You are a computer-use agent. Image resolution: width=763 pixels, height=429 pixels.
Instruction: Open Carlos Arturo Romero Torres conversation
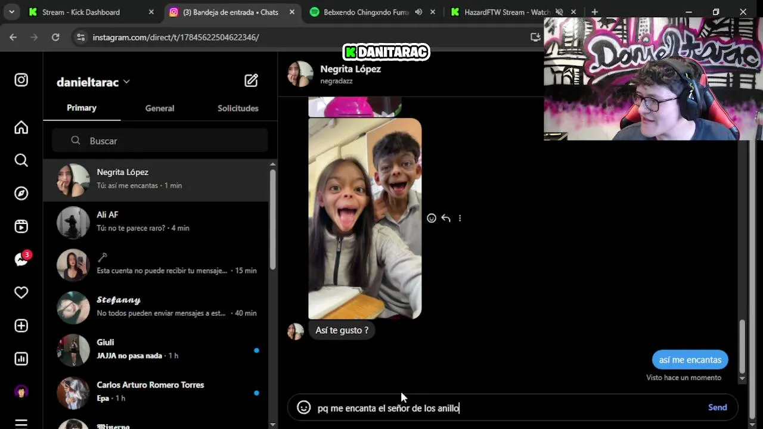pyautogui.click(x=156, y=392)
